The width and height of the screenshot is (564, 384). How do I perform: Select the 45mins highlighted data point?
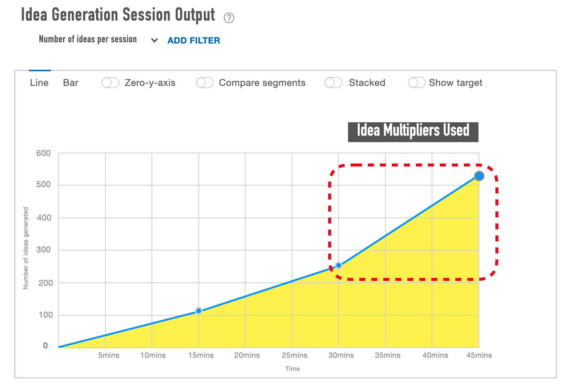(479, 176)
